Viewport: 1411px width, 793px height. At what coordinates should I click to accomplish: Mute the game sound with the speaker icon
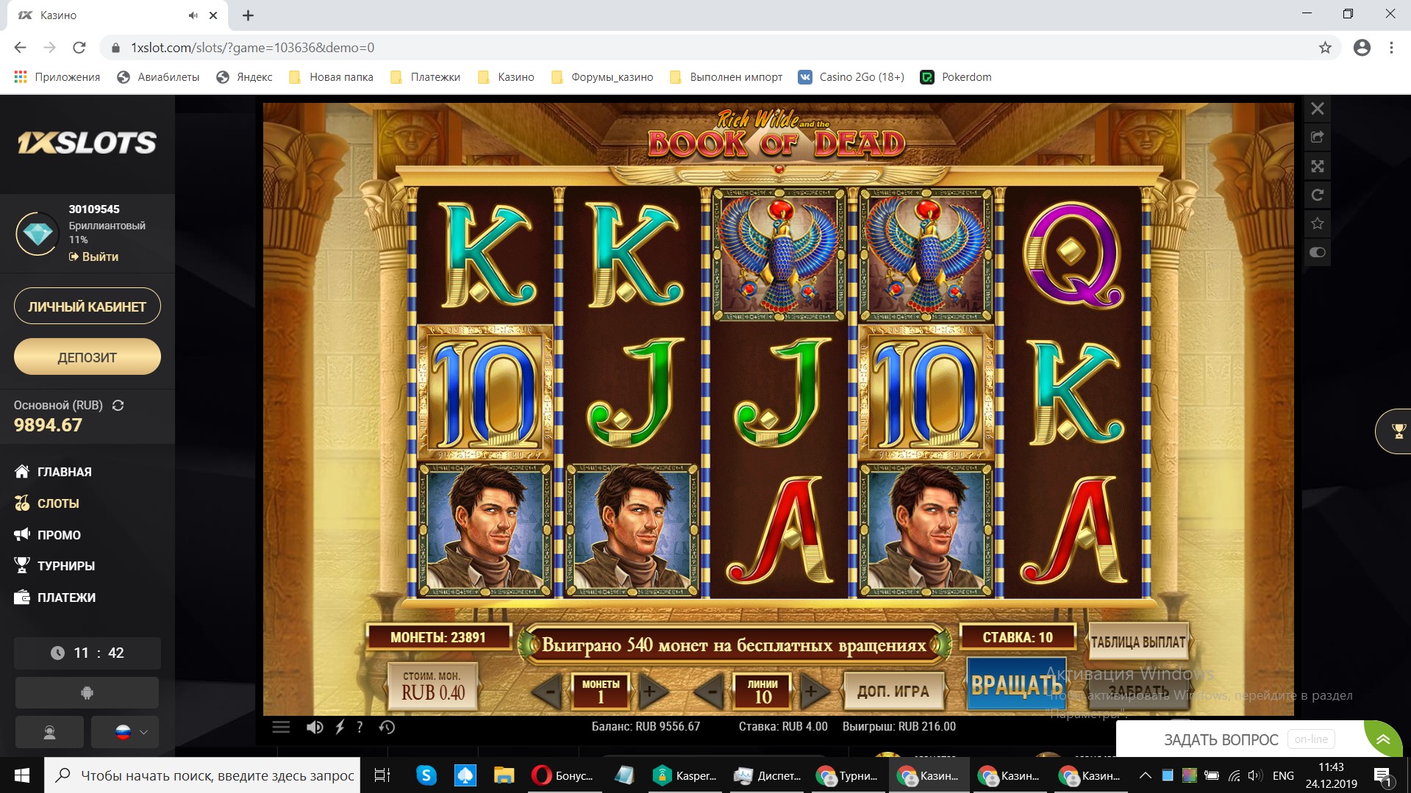click(x=315, y=727)
